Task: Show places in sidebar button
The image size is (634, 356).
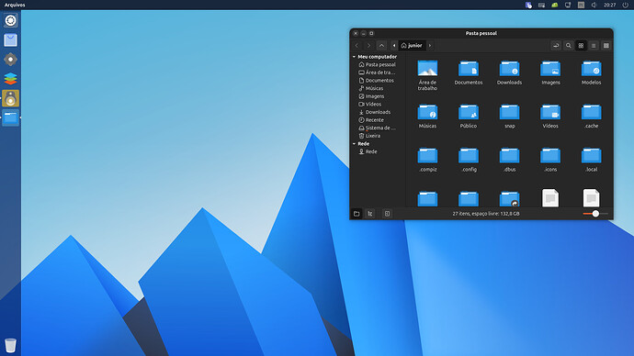Action: [x=357, y=214]
